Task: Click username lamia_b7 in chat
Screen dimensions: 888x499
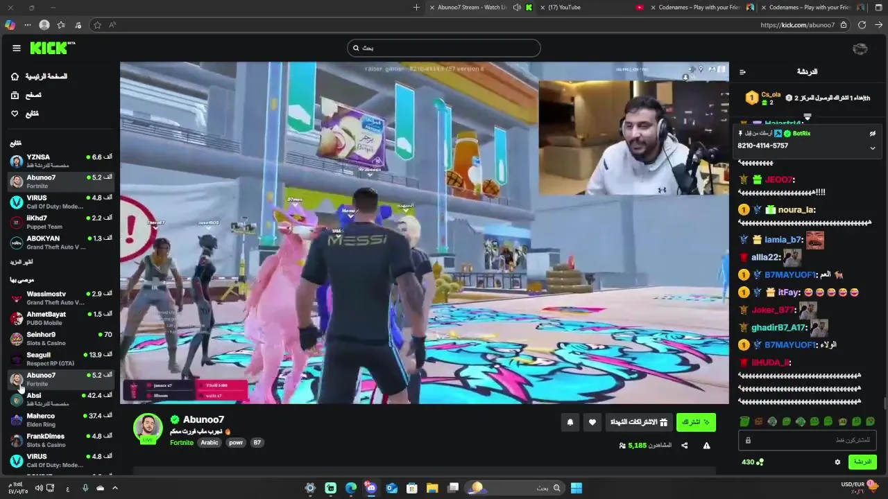Action: [x=783, y=240]
